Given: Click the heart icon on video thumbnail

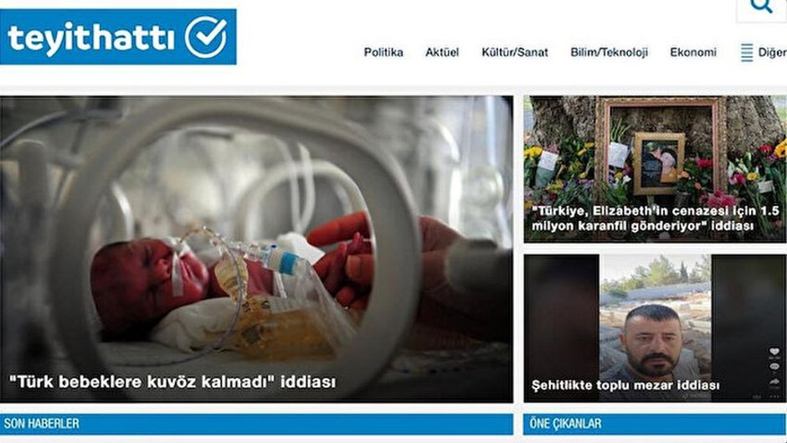Looking at the screenshot, I should [774, 352].
